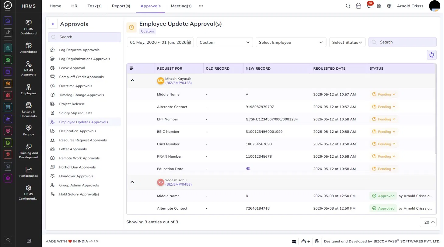Click the Windows logo icon in footer

tap(294, 242)
